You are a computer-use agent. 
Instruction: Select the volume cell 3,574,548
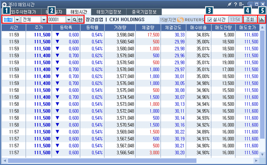tap(120, 97)
